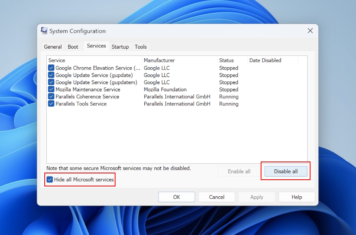Viewport: 356px width, 235px height.
Task: Uncheck Parallels Coherence Service
Action: (51, 96)
